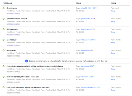
Task: Open buyer profile auman-g9vteko2
Action: (x=87, y=87)
